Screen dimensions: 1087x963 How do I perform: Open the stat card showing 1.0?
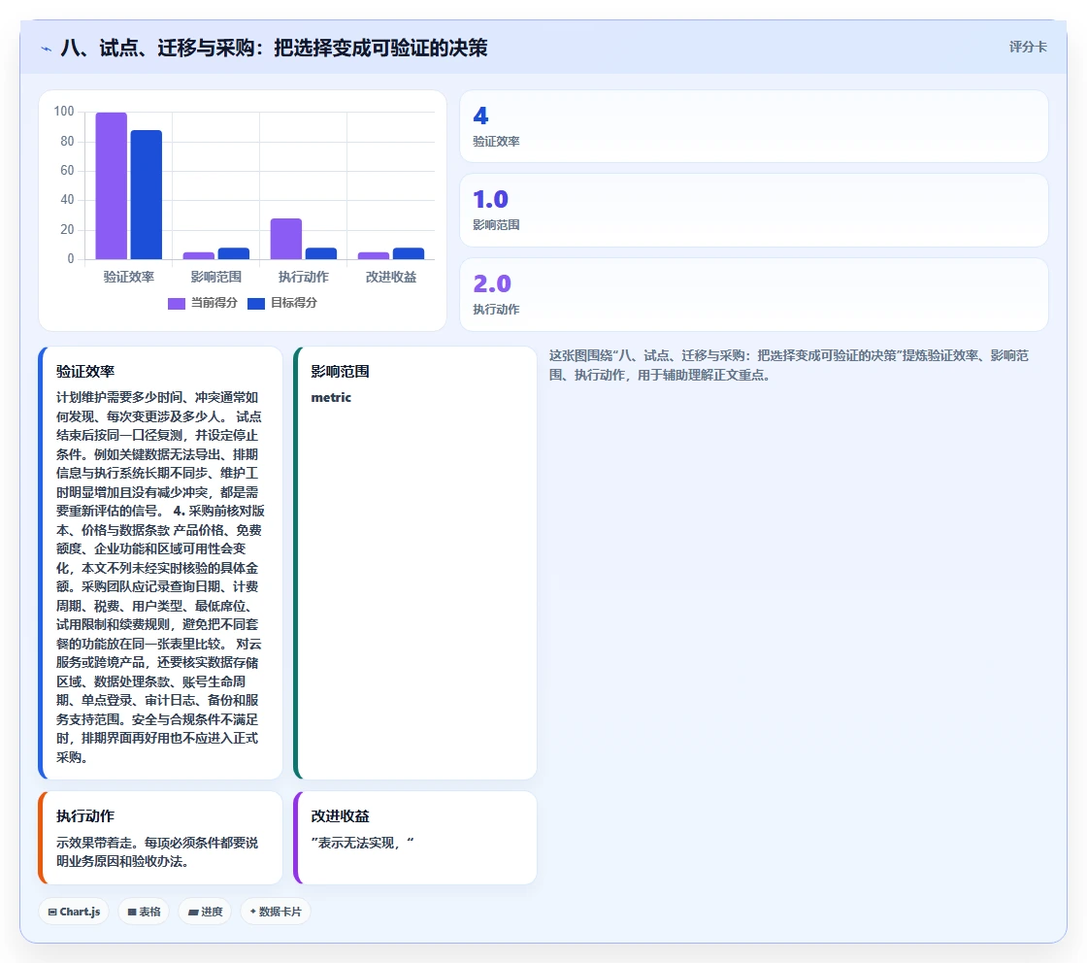[x=753, y=210]
